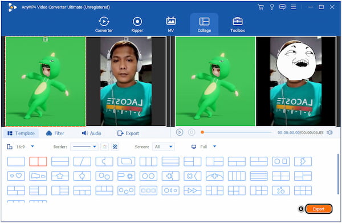Open the Export tab

click(128, 133)
